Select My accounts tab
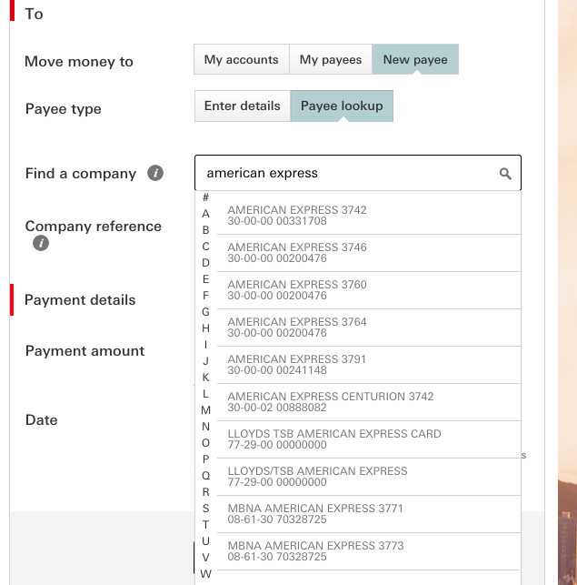This screenshot has height=585, width=577. [x=242, y=59]
